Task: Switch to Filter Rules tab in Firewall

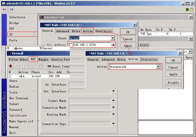Action: pyautogui.click(x=18, y=59)
